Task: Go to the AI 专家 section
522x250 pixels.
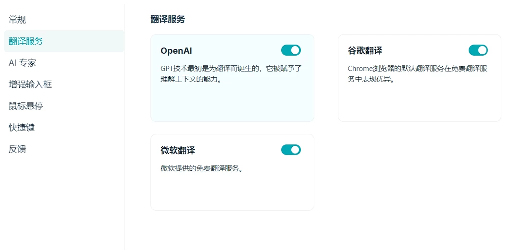Action: pos(23,63)
